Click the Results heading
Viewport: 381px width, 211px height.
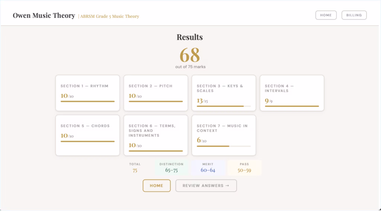click(190, 37)
